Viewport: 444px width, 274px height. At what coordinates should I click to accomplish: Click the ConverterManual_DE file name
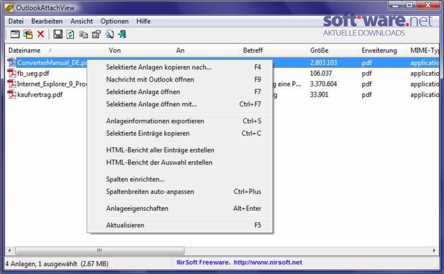[52, 62]
